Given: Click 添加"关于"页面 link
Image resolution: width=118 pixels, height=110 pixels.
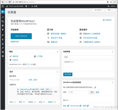Looking at the screenshot, I should tap(56, 38).
